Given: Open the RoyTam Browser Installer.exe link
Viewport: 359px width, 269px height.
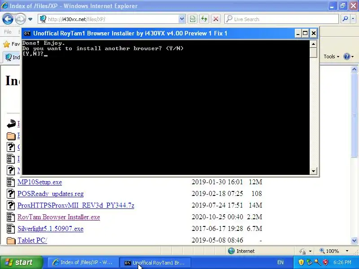Looking at the screenshot, I should (59, 217).
